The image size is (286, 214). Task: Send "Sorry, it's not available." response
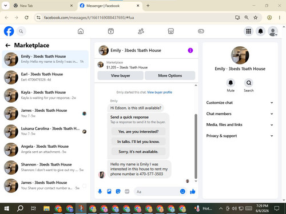tap(138, 152)
